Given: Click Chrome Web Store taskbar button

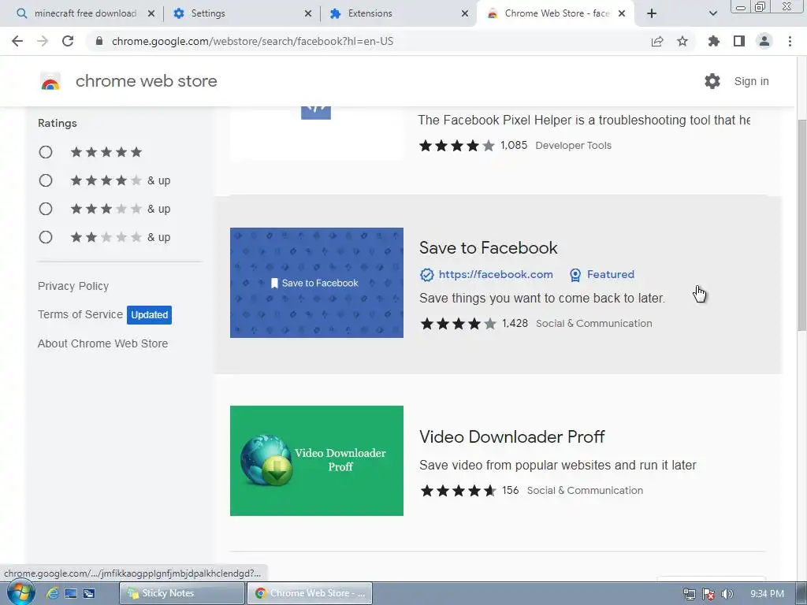Looking at the screenshot, I should [x=309, y=593].
